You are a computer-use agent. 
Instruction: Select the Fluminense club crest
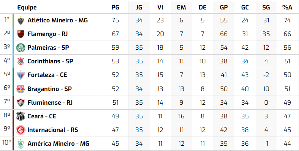[21, 103]
